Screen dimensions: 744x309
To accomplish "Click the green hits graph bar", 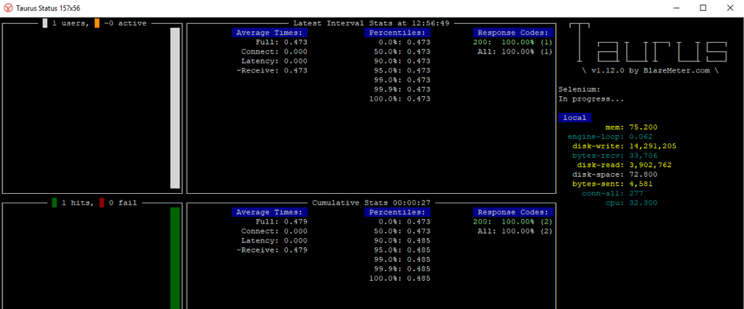I will 175,258.
